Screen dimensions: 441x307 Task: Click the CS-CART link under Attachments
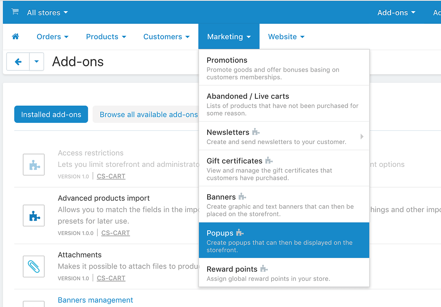[x=111, y=278]
